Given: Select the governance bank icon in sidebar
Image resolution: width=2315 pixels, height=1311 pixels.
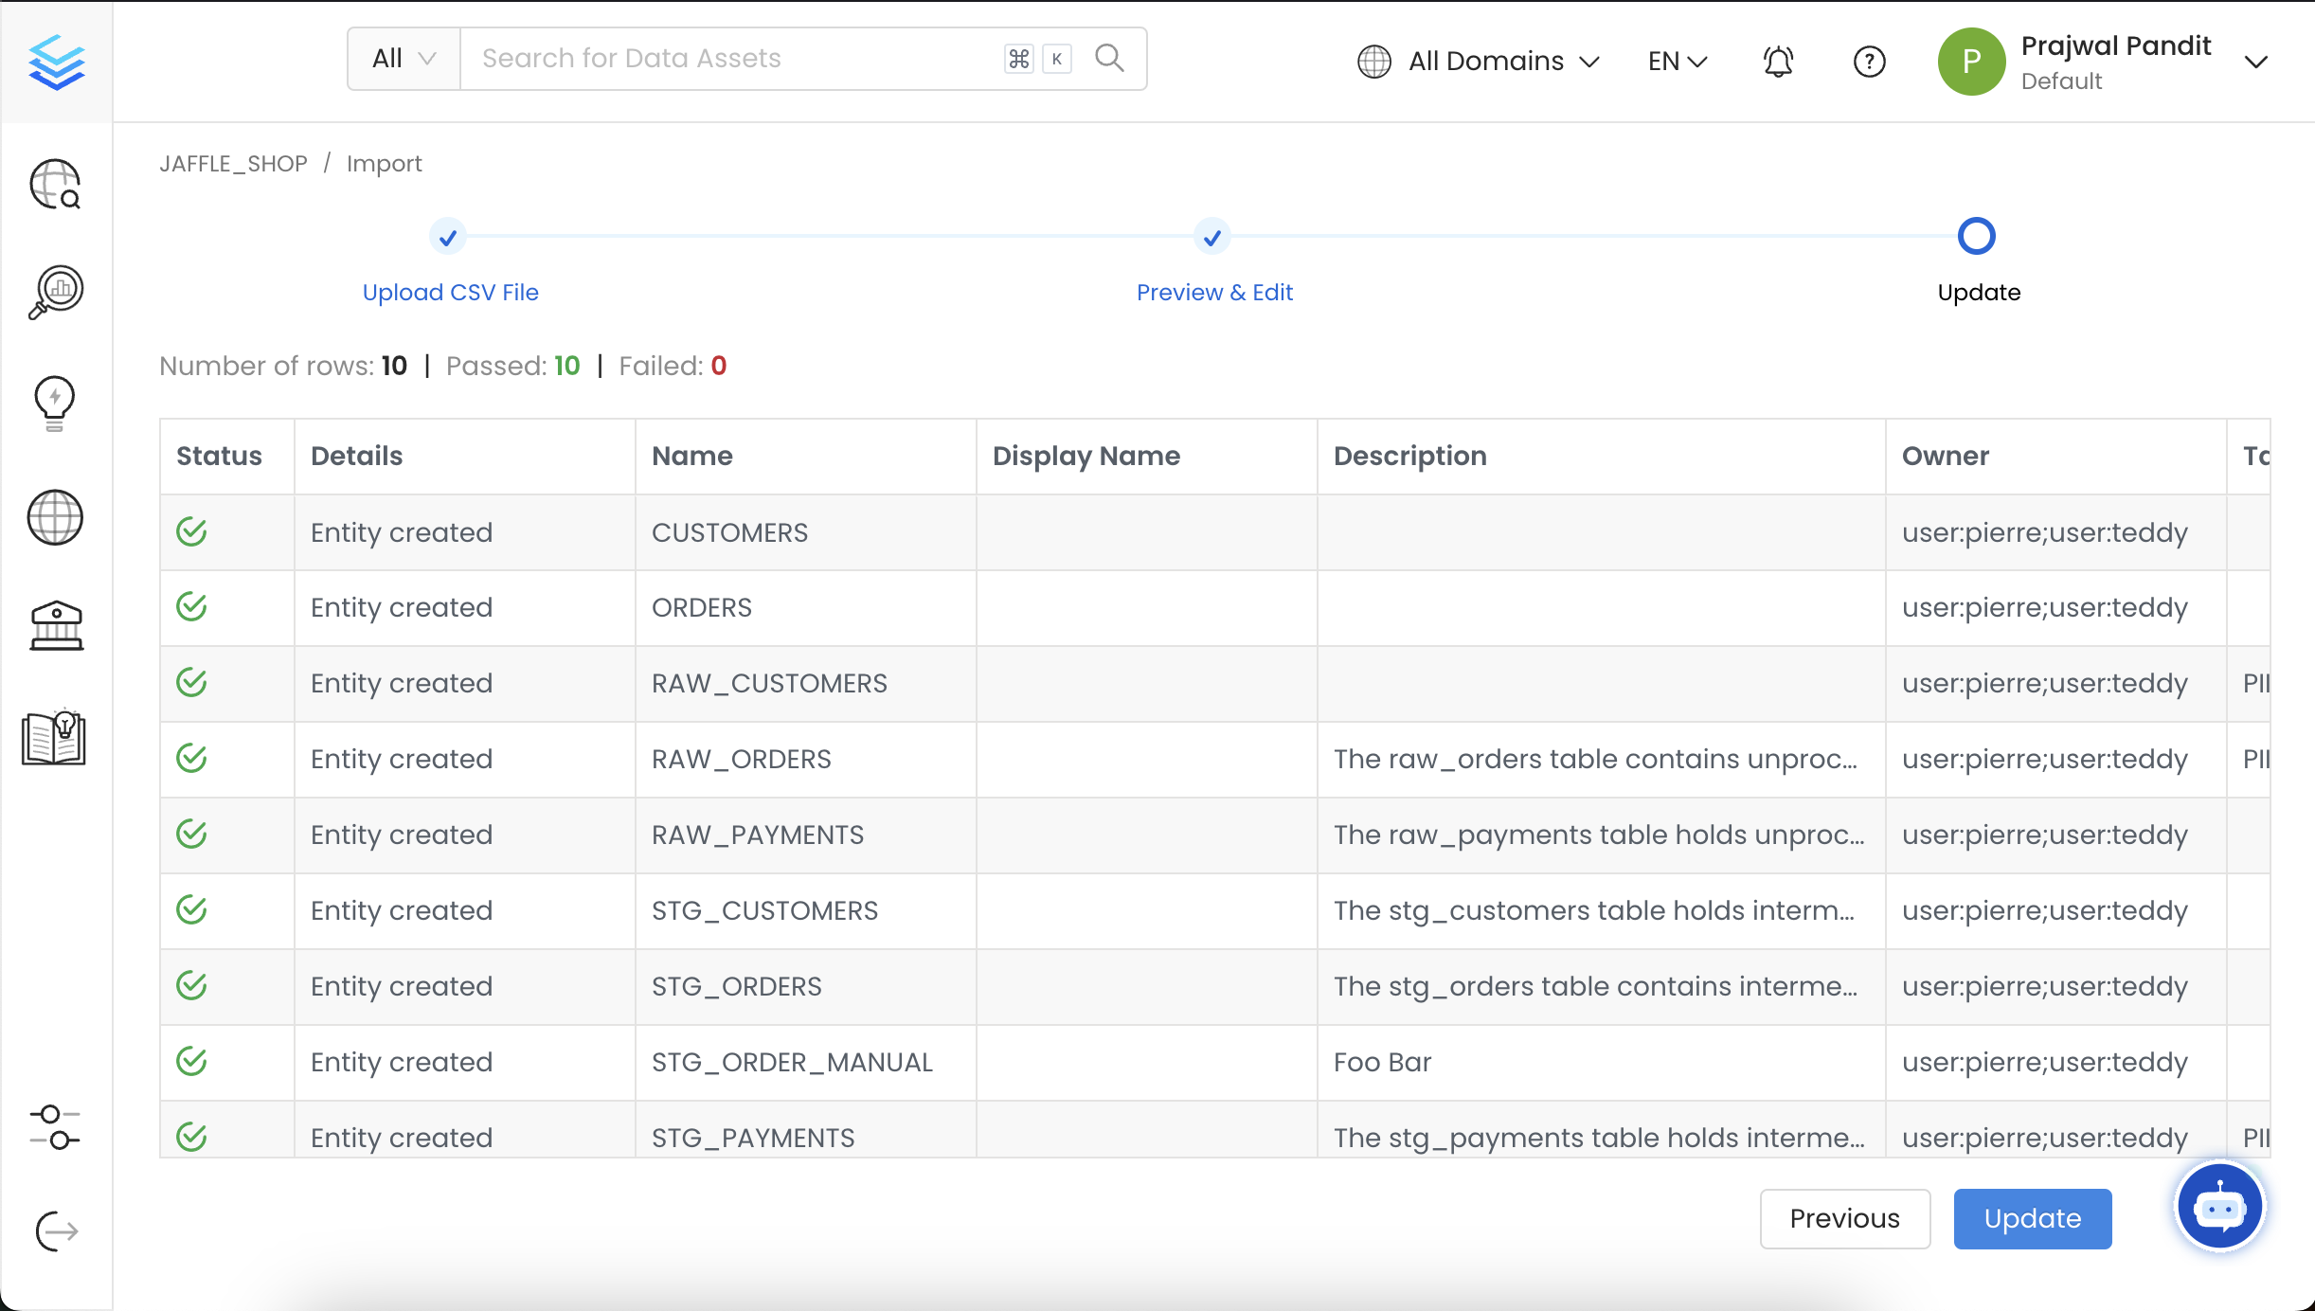Looking at the screenshot, I should 54,625.
